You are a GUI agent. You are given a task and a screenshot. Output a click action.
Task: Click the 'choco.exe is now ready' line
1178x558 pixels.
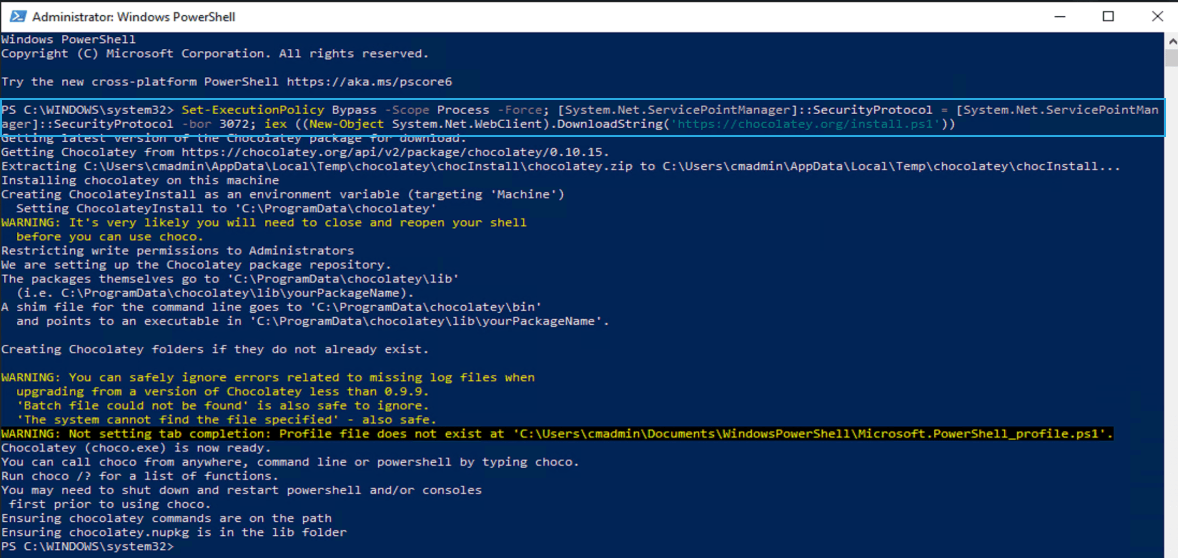pyautogui.click(x=135, y=448)
